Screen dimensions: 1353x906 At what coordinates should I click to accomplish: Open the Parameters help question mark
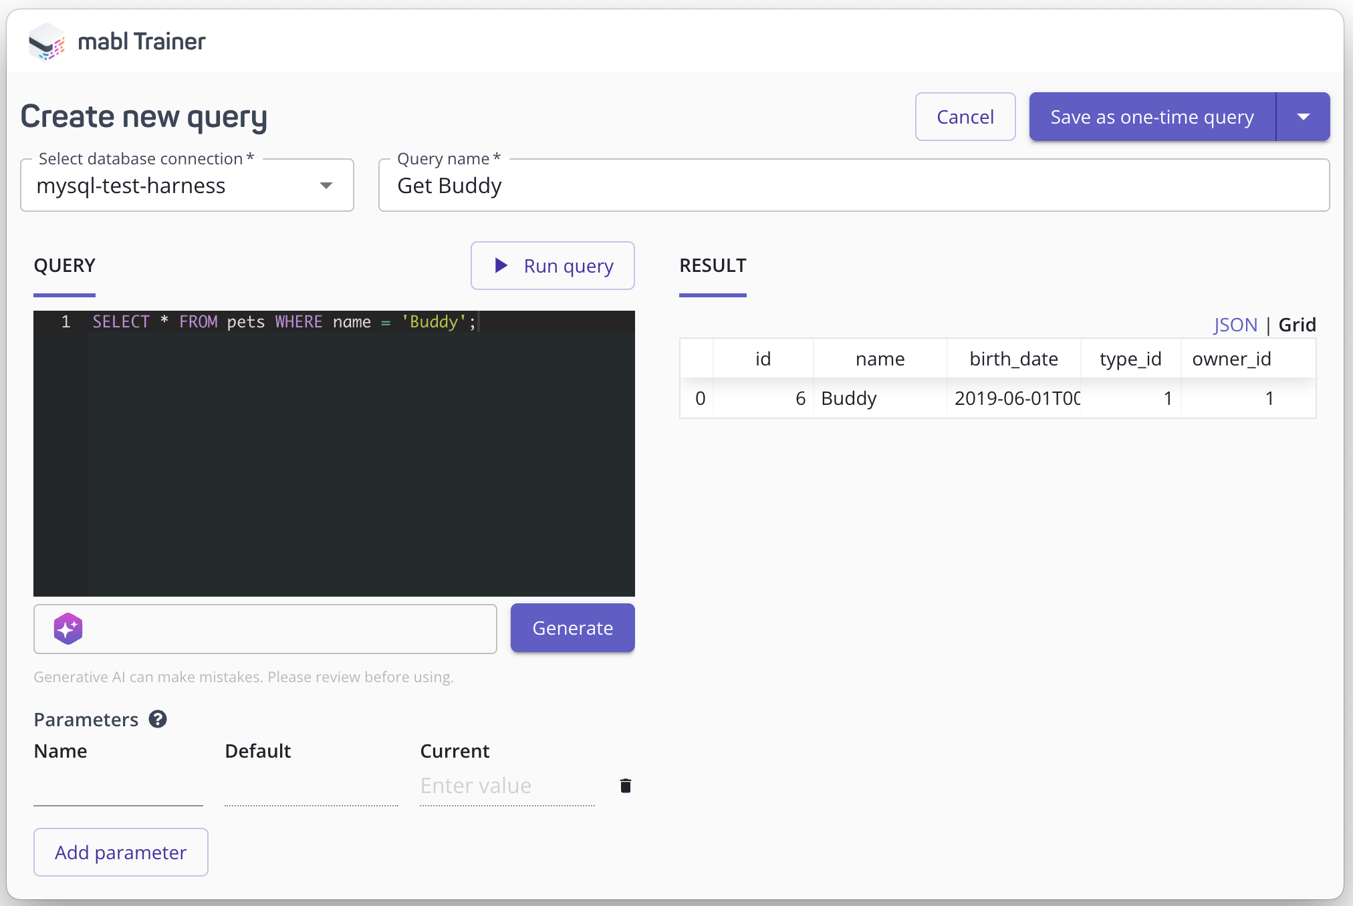pos(158,720)
